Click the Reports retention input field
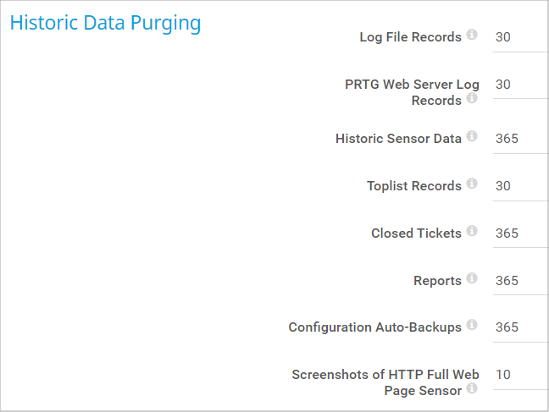 coord(520,281)
